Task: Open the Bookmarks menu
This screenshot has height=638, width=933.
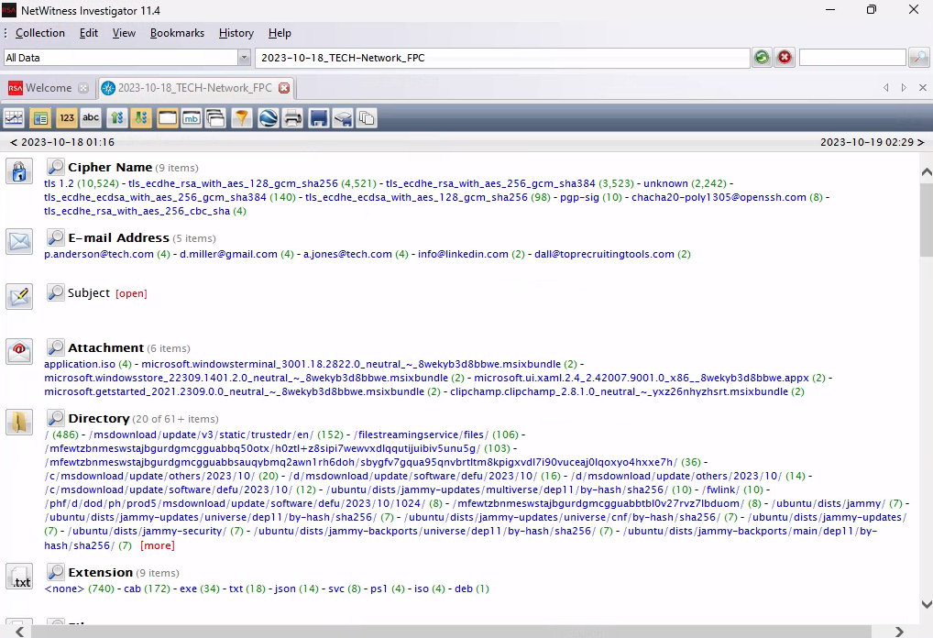Action: pyautogui.click(x=177, y=33)
